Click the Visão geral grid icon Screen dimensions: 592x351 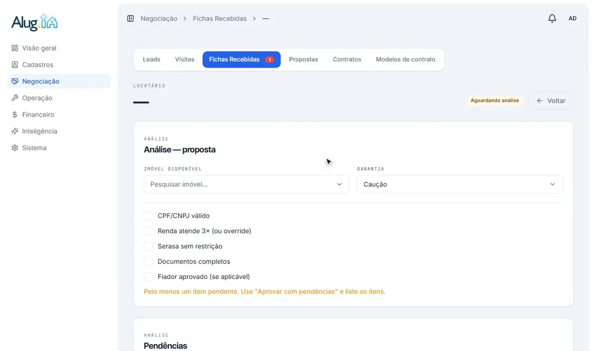[x=15, y=48]
